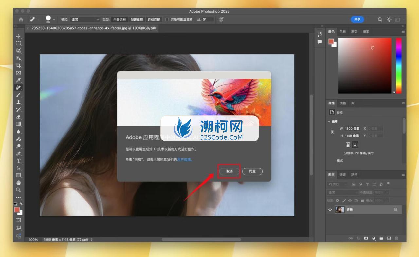Select the Spot Healing Brush tool
419x257 pixels.
pos(18,88)
